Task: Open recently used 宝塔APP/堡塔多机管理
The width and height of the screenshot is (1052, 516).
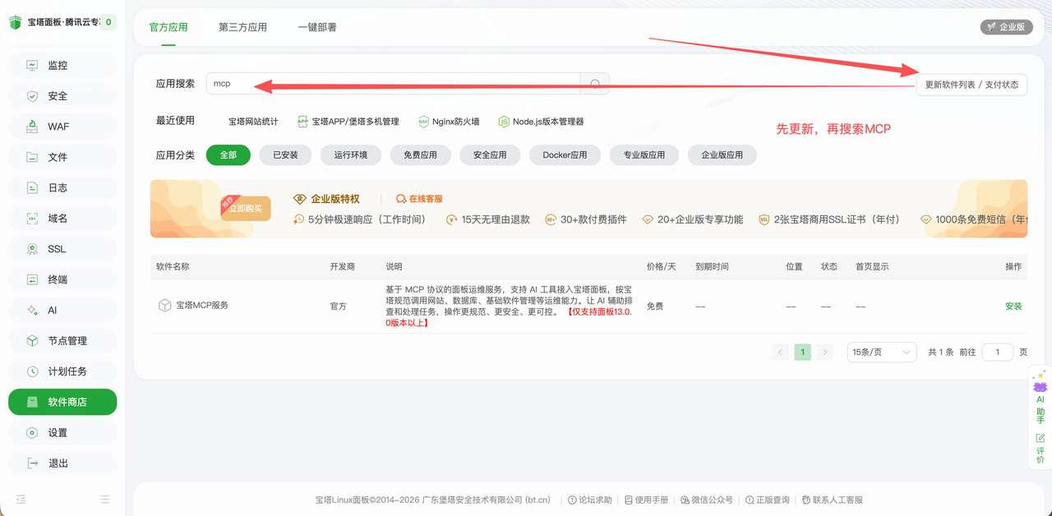Action: pos(348,122)
